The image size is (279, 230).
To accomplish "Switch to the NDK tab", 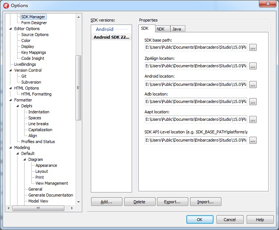I will 163,29.
